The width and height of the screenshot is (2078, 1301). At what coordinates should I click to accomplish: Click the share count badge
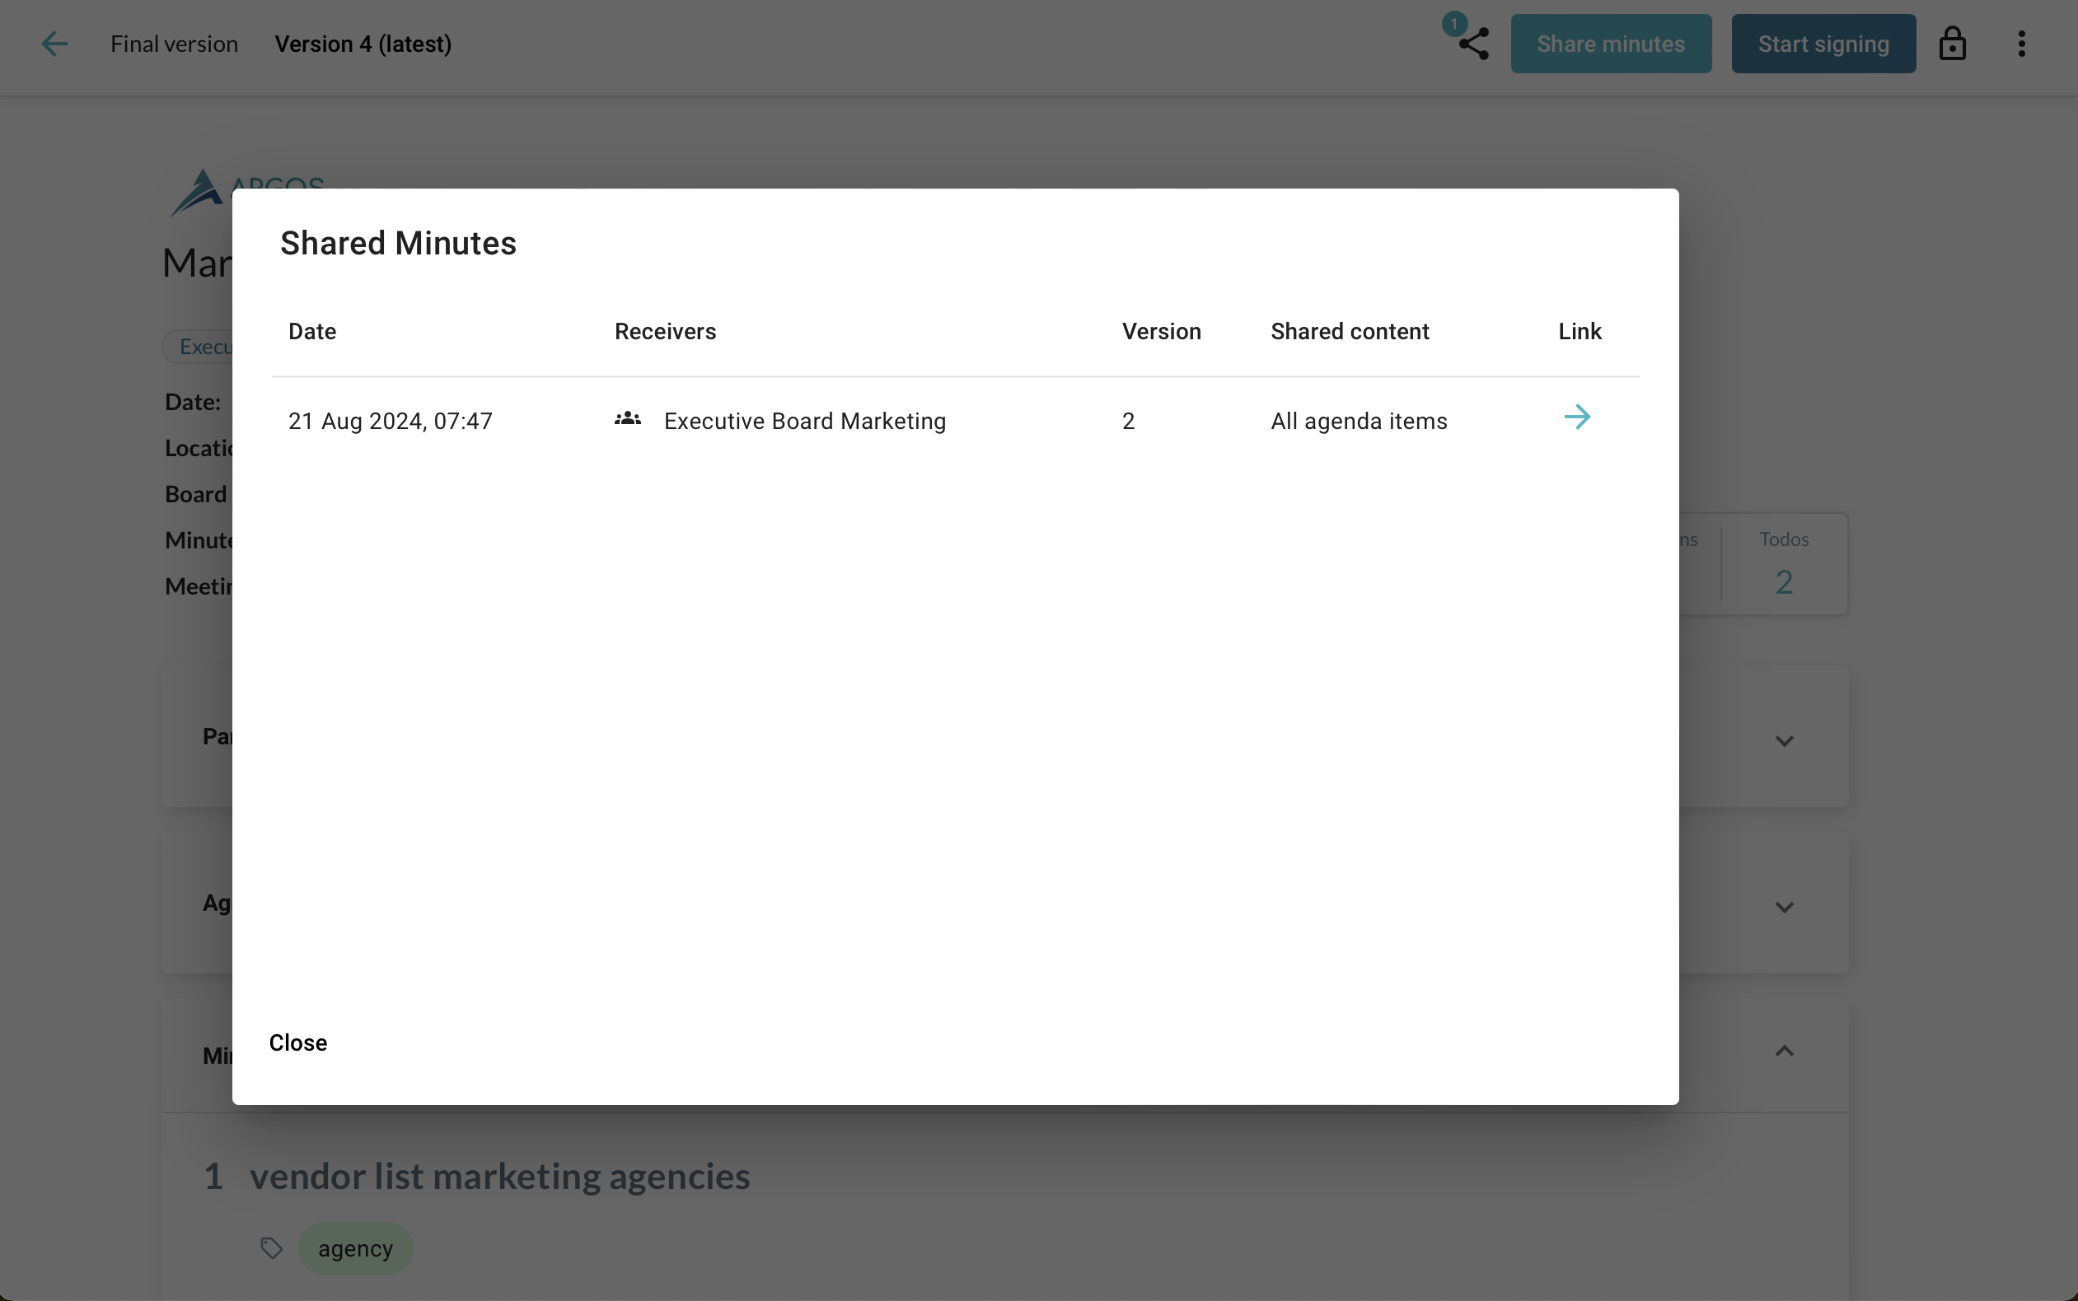[1454, 23]
